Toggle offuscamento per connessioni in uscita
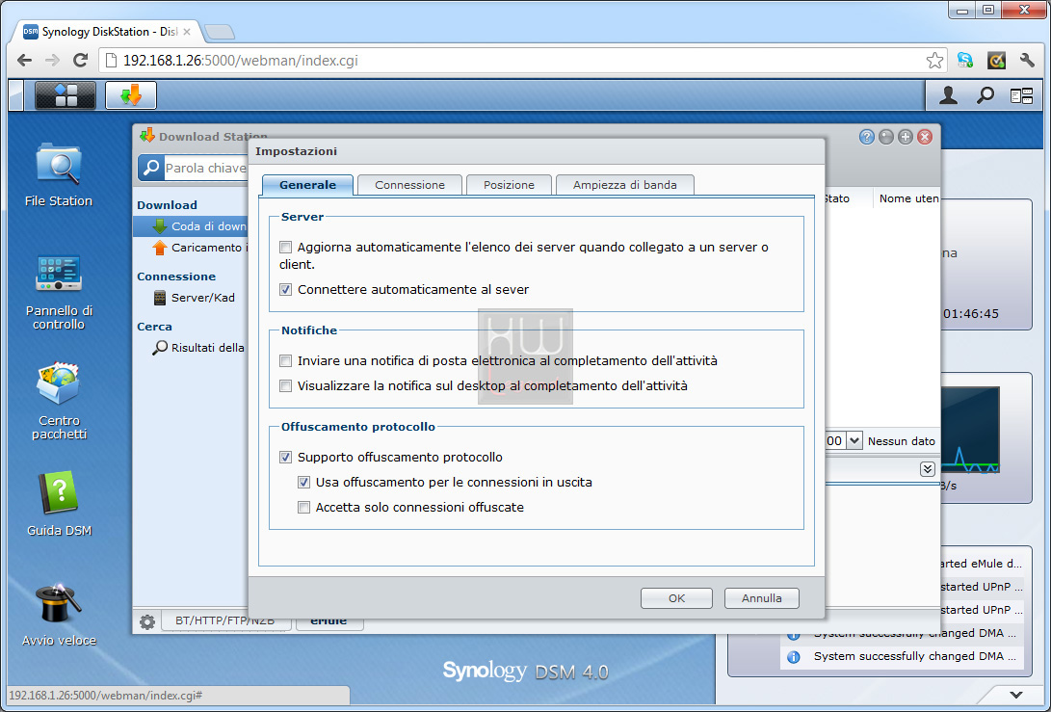Screen dimensions: 1051x712 [303, 482]
